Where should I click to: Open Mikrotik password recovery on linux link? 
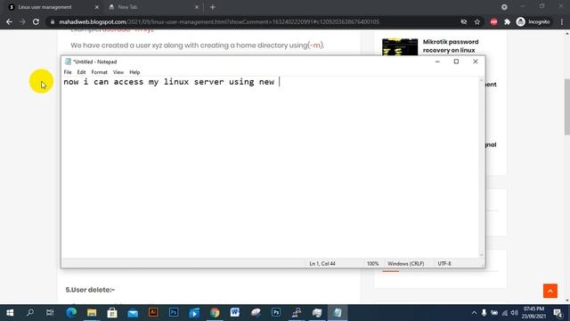pyautogui.click(x=451, y=45)
